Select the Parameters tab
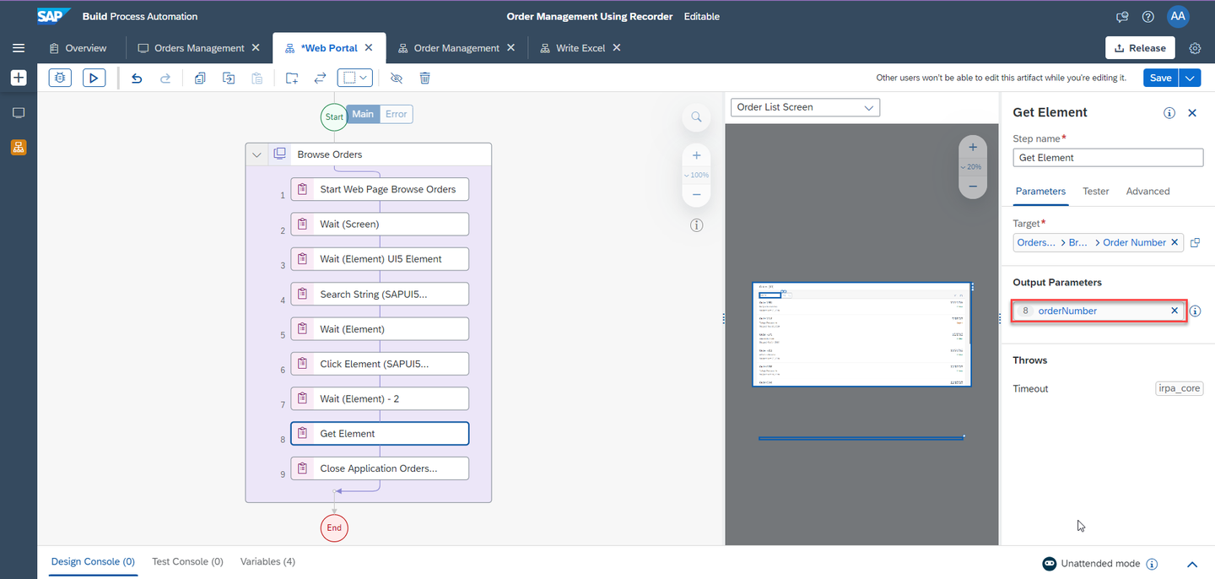Image resolution: width=1215 pixels, height=579 pixels. pos(1040,192)
